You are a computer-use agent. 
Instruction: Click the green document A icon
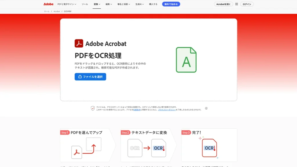point(186,60)
